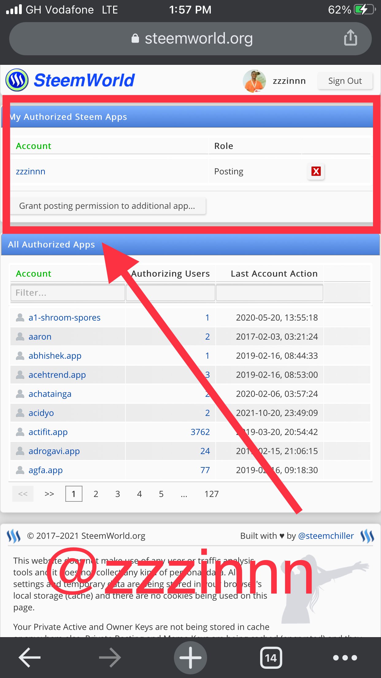
Task: Select page 3 in pagination
Action: (x=117, y=494)
